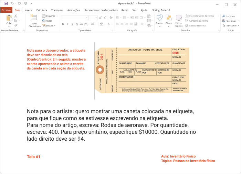Click Contorno da Forma
Screen dimensions: 241x174
click(197, 21)
